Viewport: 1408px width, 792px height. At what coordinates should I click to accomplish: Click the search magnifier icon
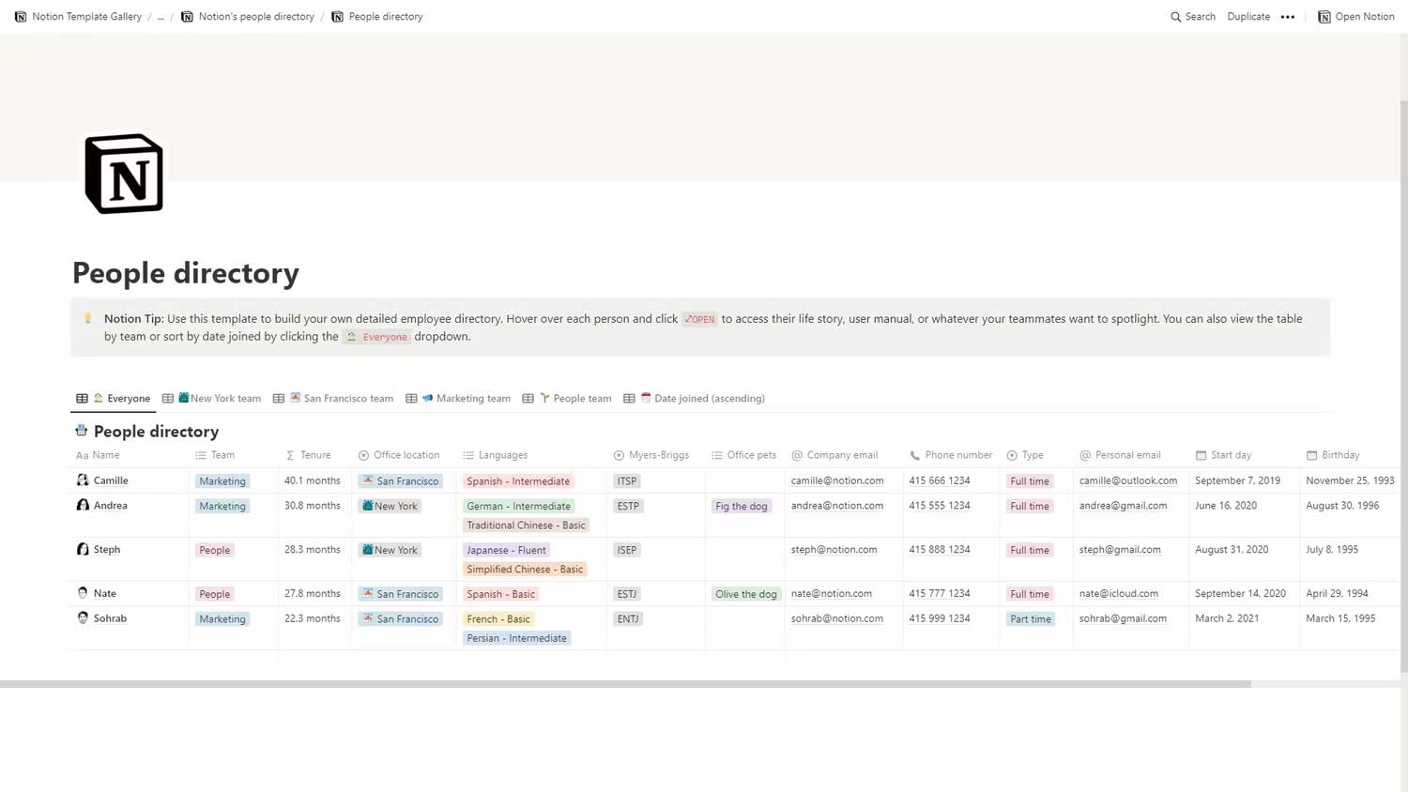(x=1175, y=17)
